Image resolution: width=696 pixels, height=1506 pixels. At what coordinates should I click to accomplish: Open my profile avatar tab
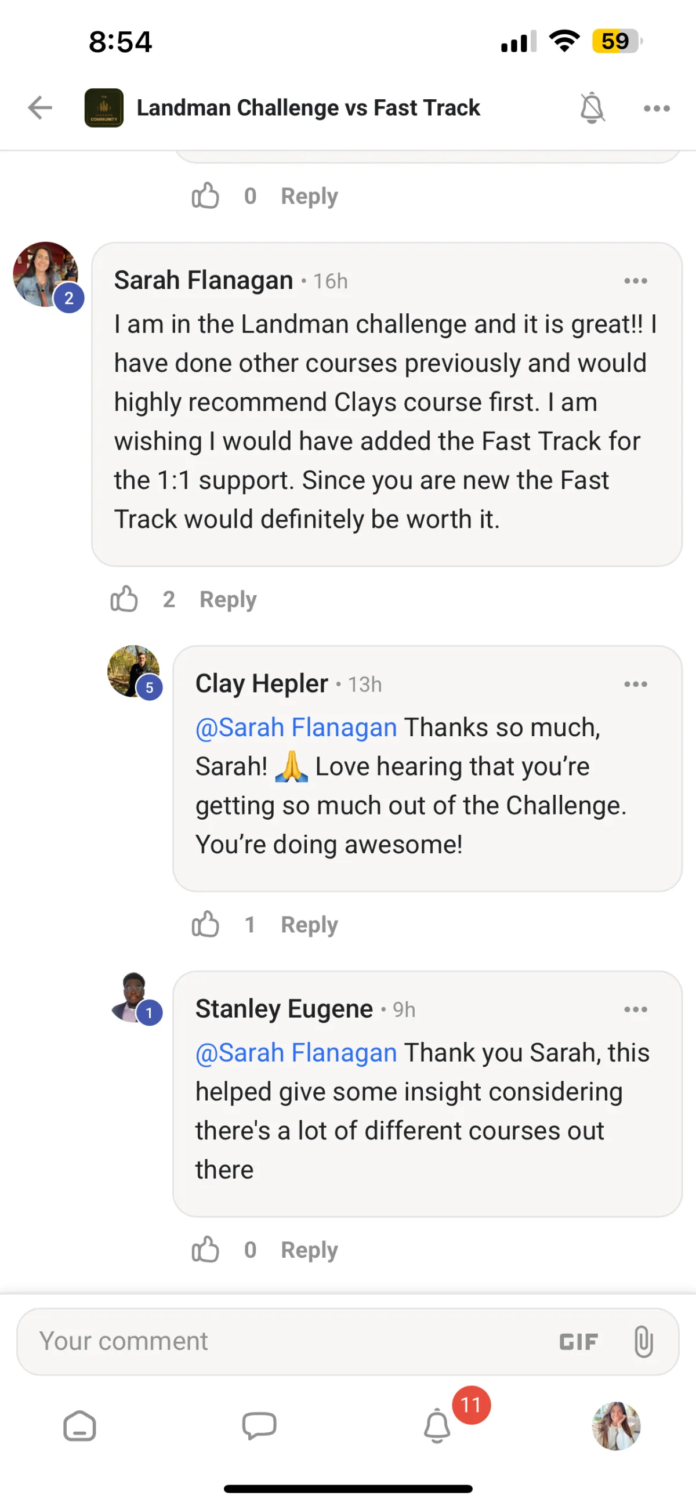click(616, 1427)
